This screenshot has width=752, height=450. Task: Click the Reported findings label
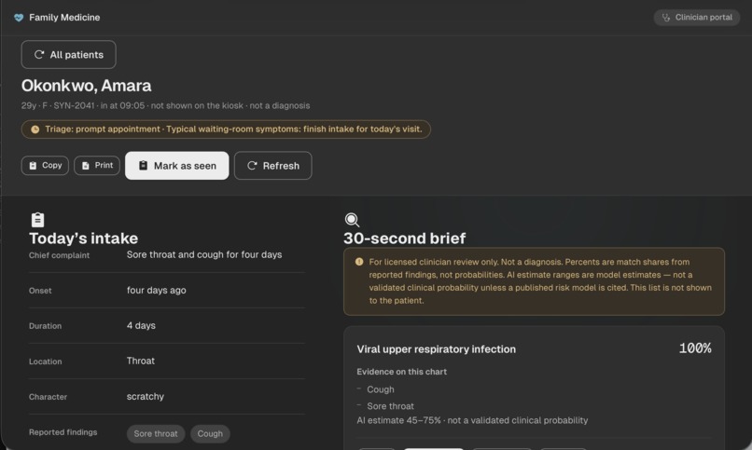[63, 432]
